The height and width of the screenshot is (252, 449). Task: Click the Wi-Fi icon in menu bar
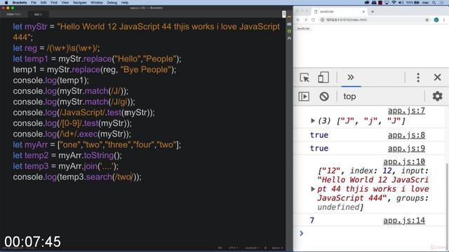pos(394,3)
